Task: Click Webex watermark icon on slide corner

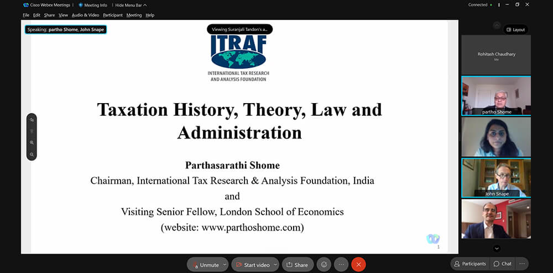Action: tap(433, 239)
